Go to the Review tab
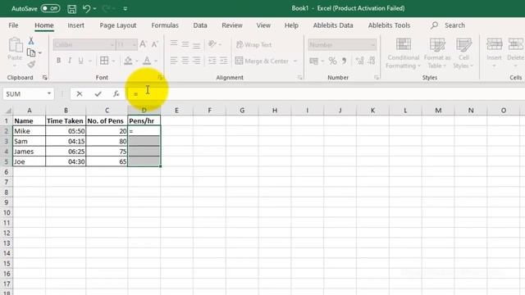The width and height of the screenshot is (525, 295). [x=231, y=25]
